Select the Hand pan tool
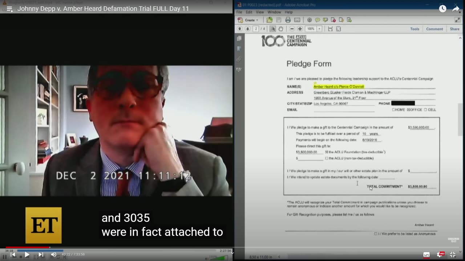465x261 pixels. 280,29
